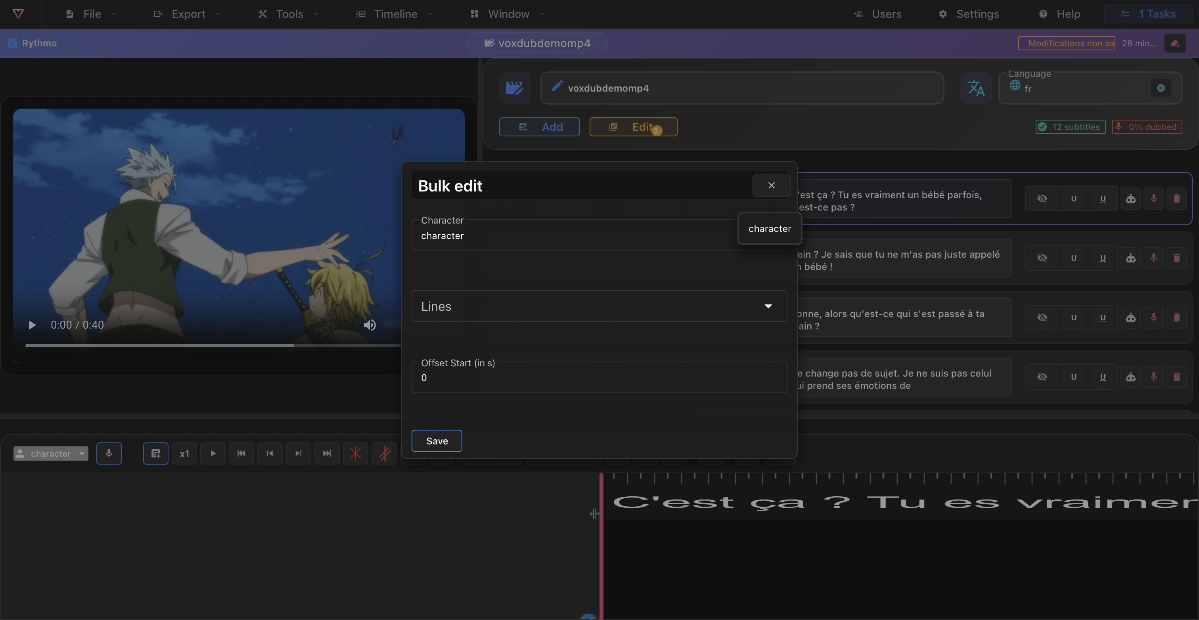1199x620 pixels.
Task: Open the Help menu
Action: [x=1059, y=14]
